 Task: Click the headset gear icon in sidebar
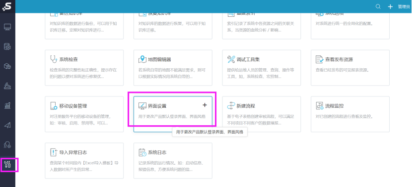[x=7, y=145]
